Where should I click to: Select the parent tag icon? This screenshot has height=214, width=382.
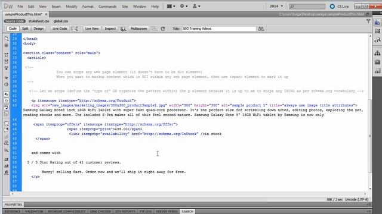point(7,78)
